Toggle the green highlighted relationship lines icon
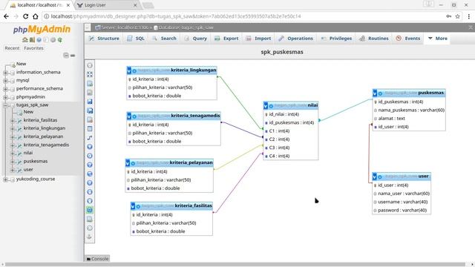This screenshot has height=267, width=475. (x=90, y=210)
